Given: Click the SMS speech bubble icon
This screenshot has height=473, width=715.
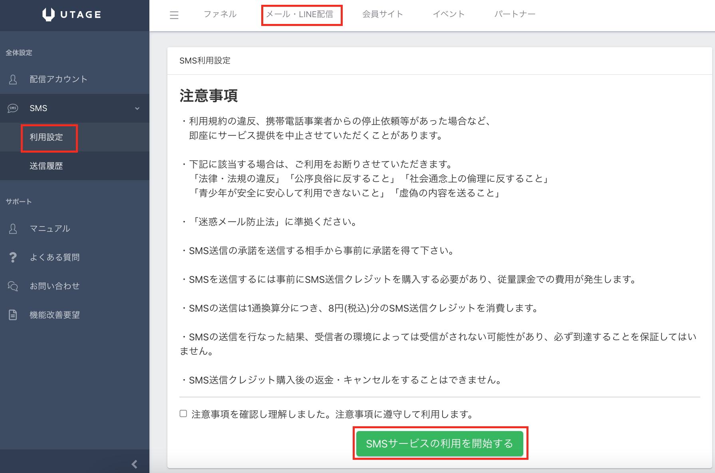Looking at the screenshot, I should [13, 108].
